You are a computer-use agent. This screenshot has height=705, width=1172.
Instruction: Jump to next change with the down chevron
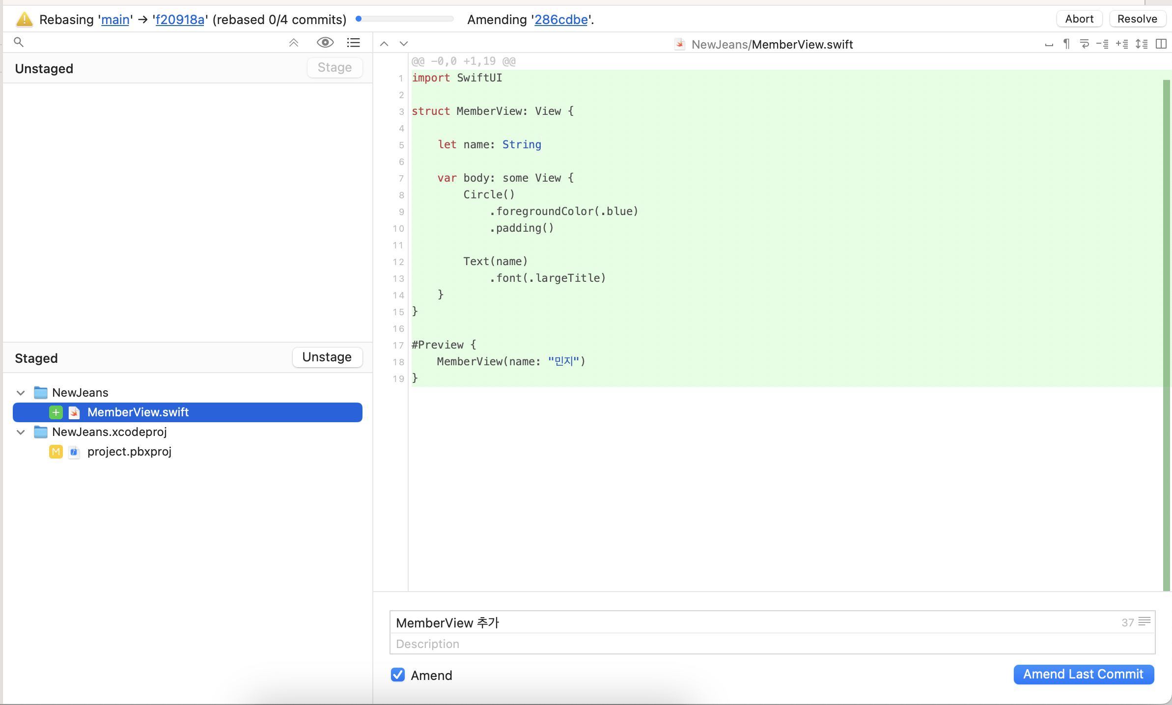404,44
